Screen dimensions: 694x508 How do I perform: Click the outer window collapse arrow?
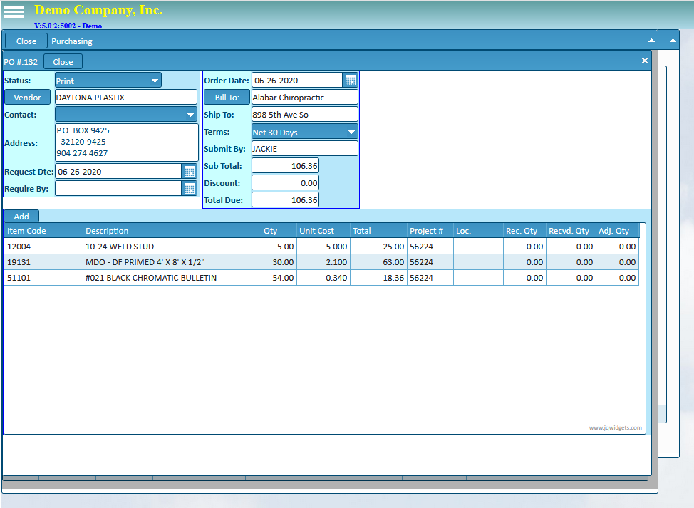coord(673,41)
